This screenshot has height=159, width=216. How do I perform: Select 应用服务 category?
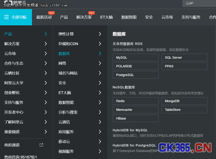pyautogui.click(x=66, y=132)
